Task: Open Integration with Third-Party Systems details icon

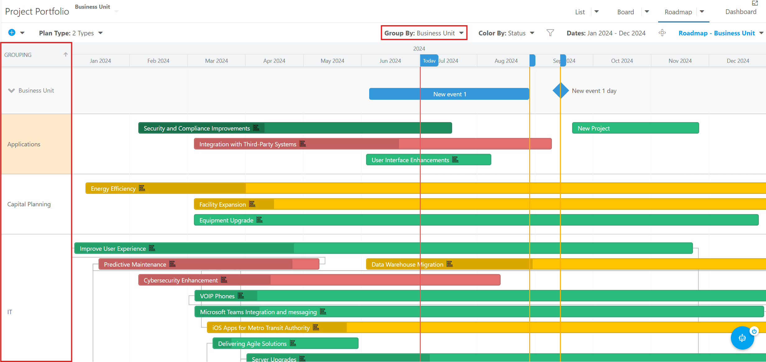Action: coord(303,144)
